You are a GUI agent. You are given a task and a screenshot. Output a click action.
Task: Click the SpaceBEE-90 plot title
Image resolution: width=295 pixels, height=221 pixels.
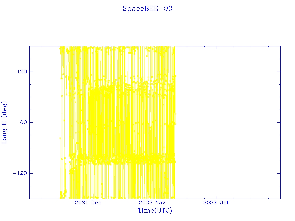tap(147, 9)
